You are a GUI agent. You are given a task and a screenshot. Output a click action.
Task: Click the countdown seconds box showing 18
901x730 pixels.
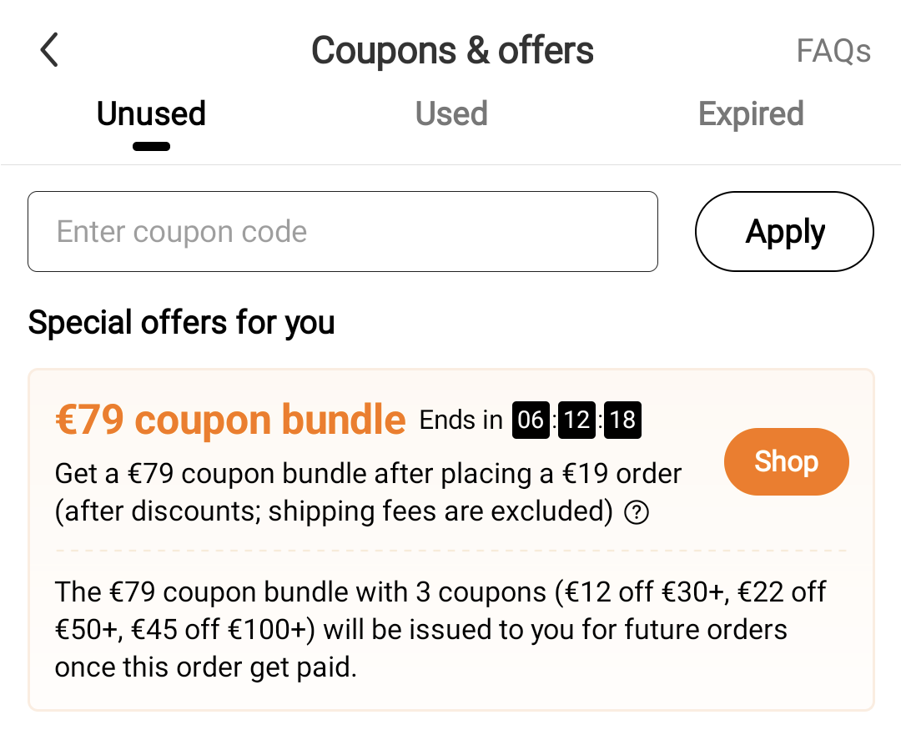point(622,420)
